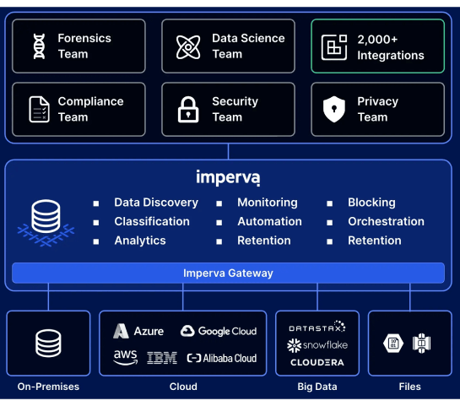This screenshot has height=406, width=460.
Task: Click the database icon in the Imperva panel
Action: click(x=46, y=223)
